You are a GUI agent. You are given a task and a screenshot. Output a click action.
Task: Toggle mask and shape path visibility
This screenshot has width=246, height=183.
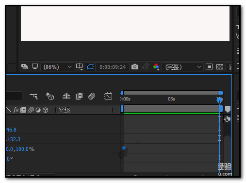click(x=90, y=67)
